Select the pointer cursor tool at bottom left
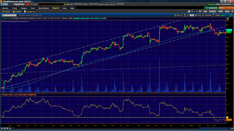 [10, 128]
